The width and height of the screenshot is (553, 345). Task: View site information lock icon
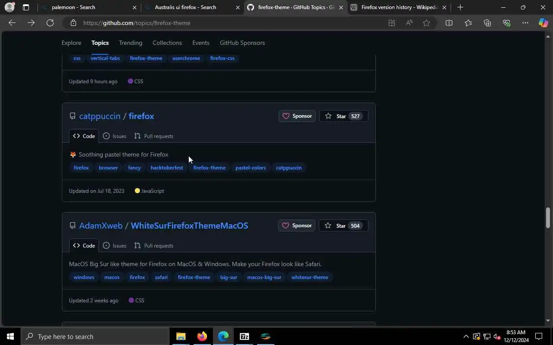(73, 23)
